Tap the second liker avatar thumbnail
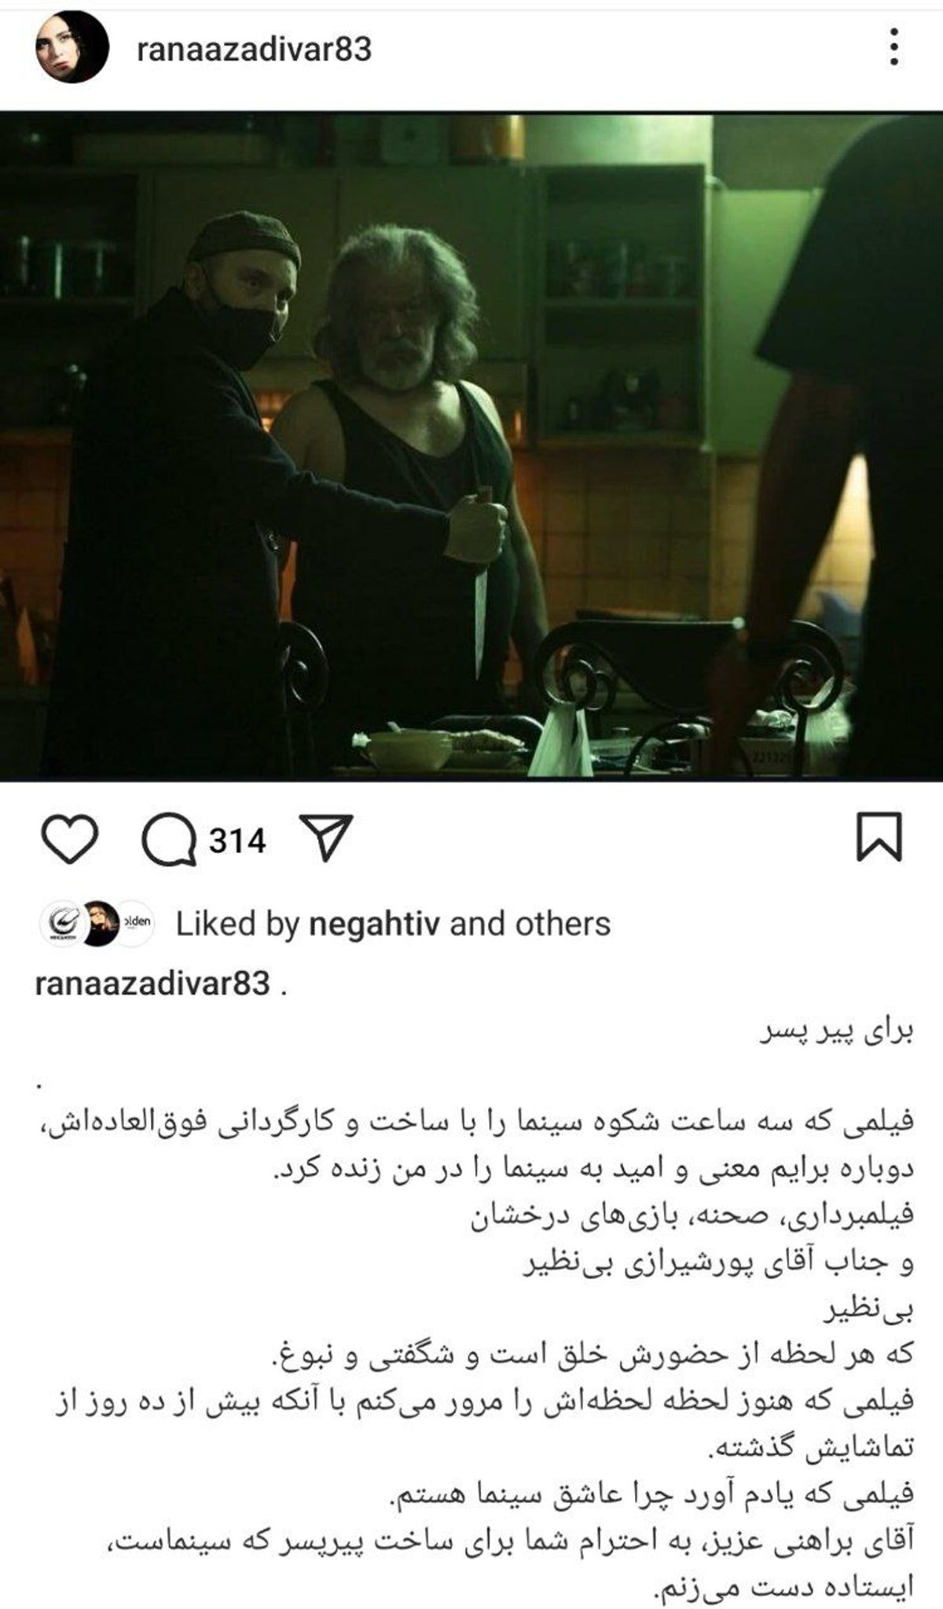 point(101,923)
